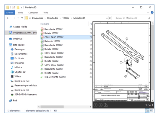Click the search magnifier icon
Viewport: 160px width, 120px height.
(149, 18)
